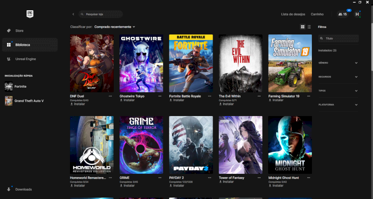The width and height of the screenshot is (373, 199).
Task: Click the magnifier icon in Título filter
Action: (x=322, y=38)
